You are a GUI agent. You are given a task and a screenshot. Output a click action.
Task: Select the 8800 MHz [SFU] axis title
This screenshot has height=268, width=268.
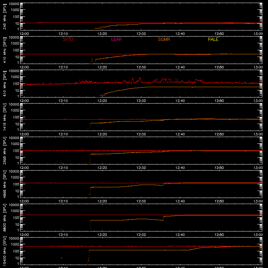(x=5, y=218)
